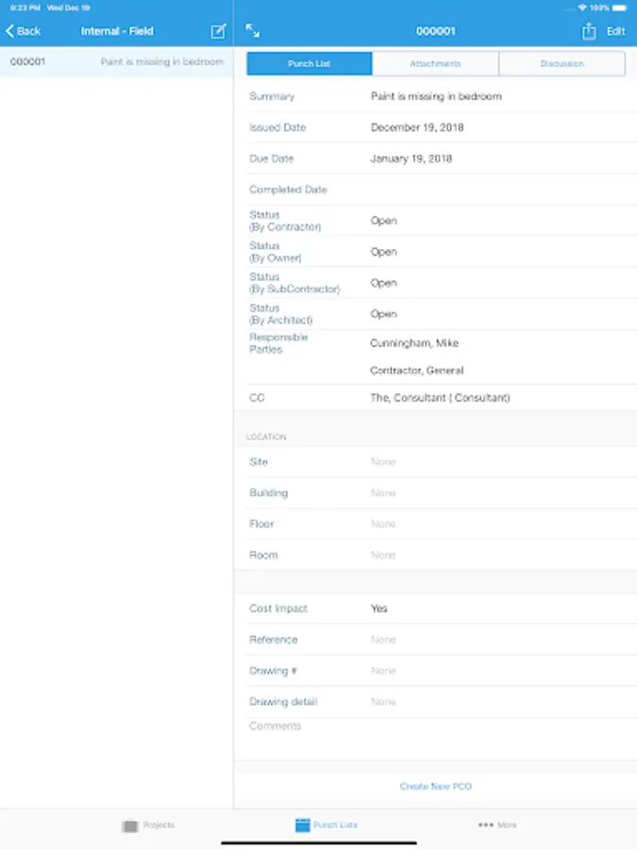Tap the compose new punch item icon
Viewport: 637px width, 849px height.
(218, 31)
